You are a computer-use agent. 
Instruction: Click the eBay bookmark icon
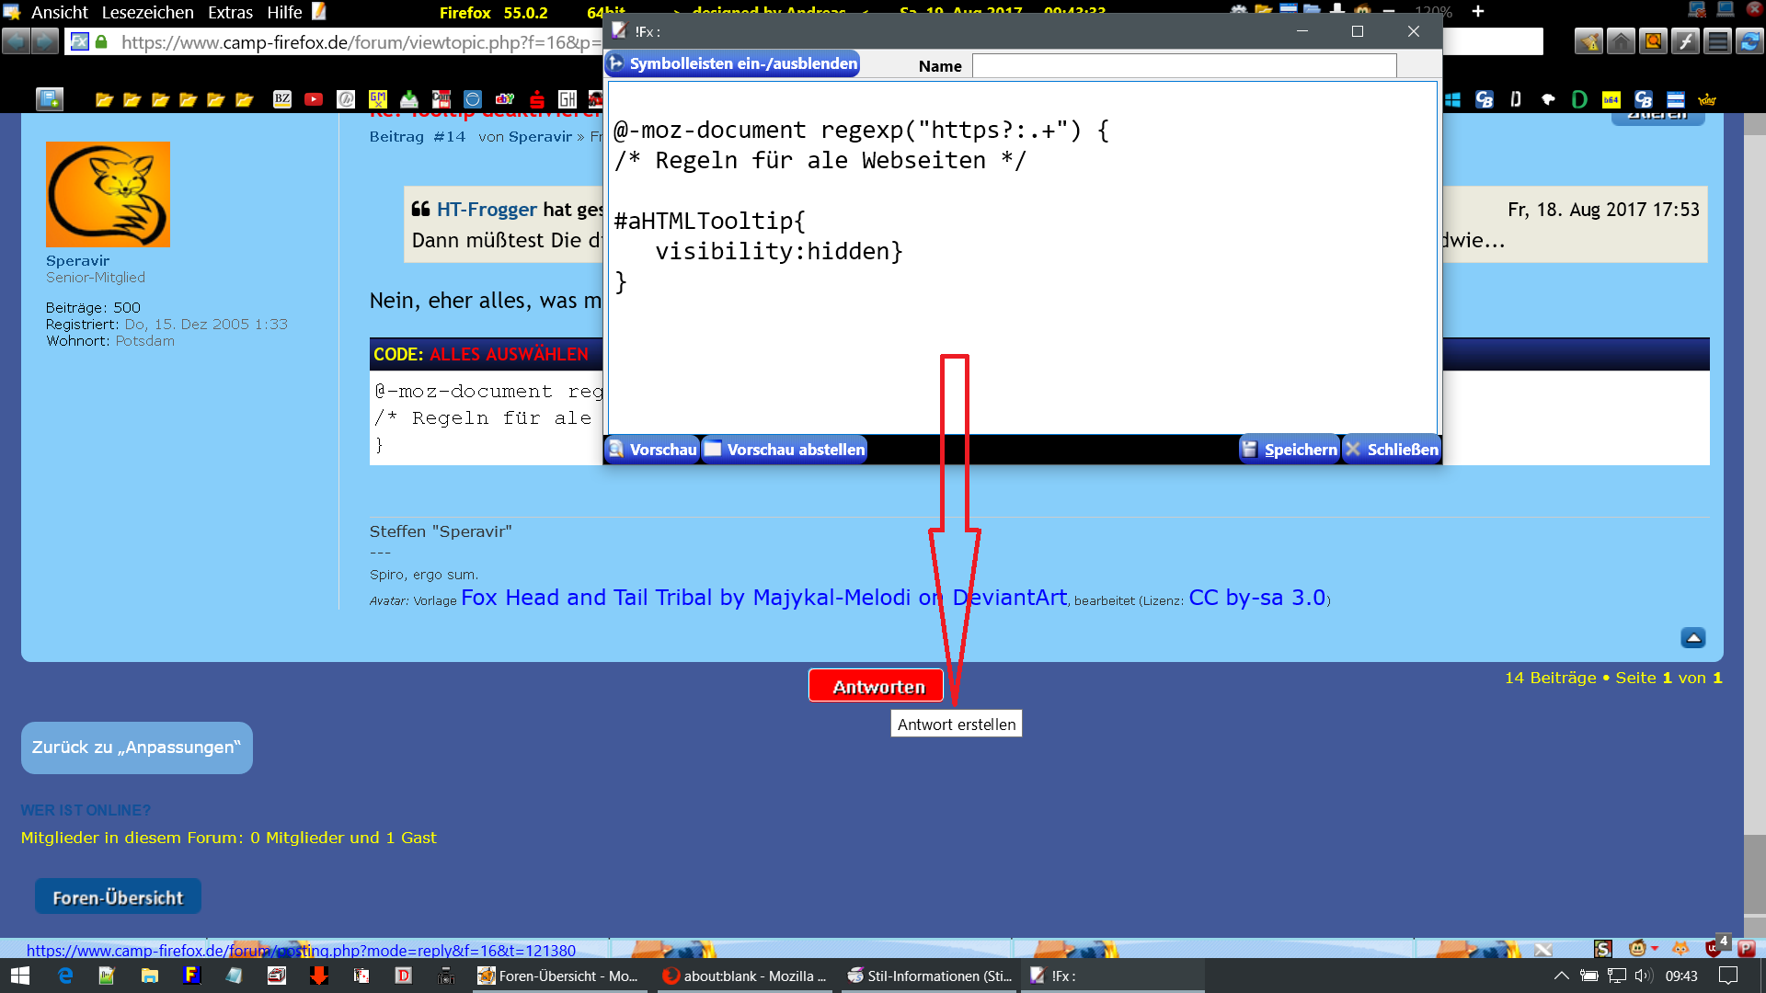(504, 99)
